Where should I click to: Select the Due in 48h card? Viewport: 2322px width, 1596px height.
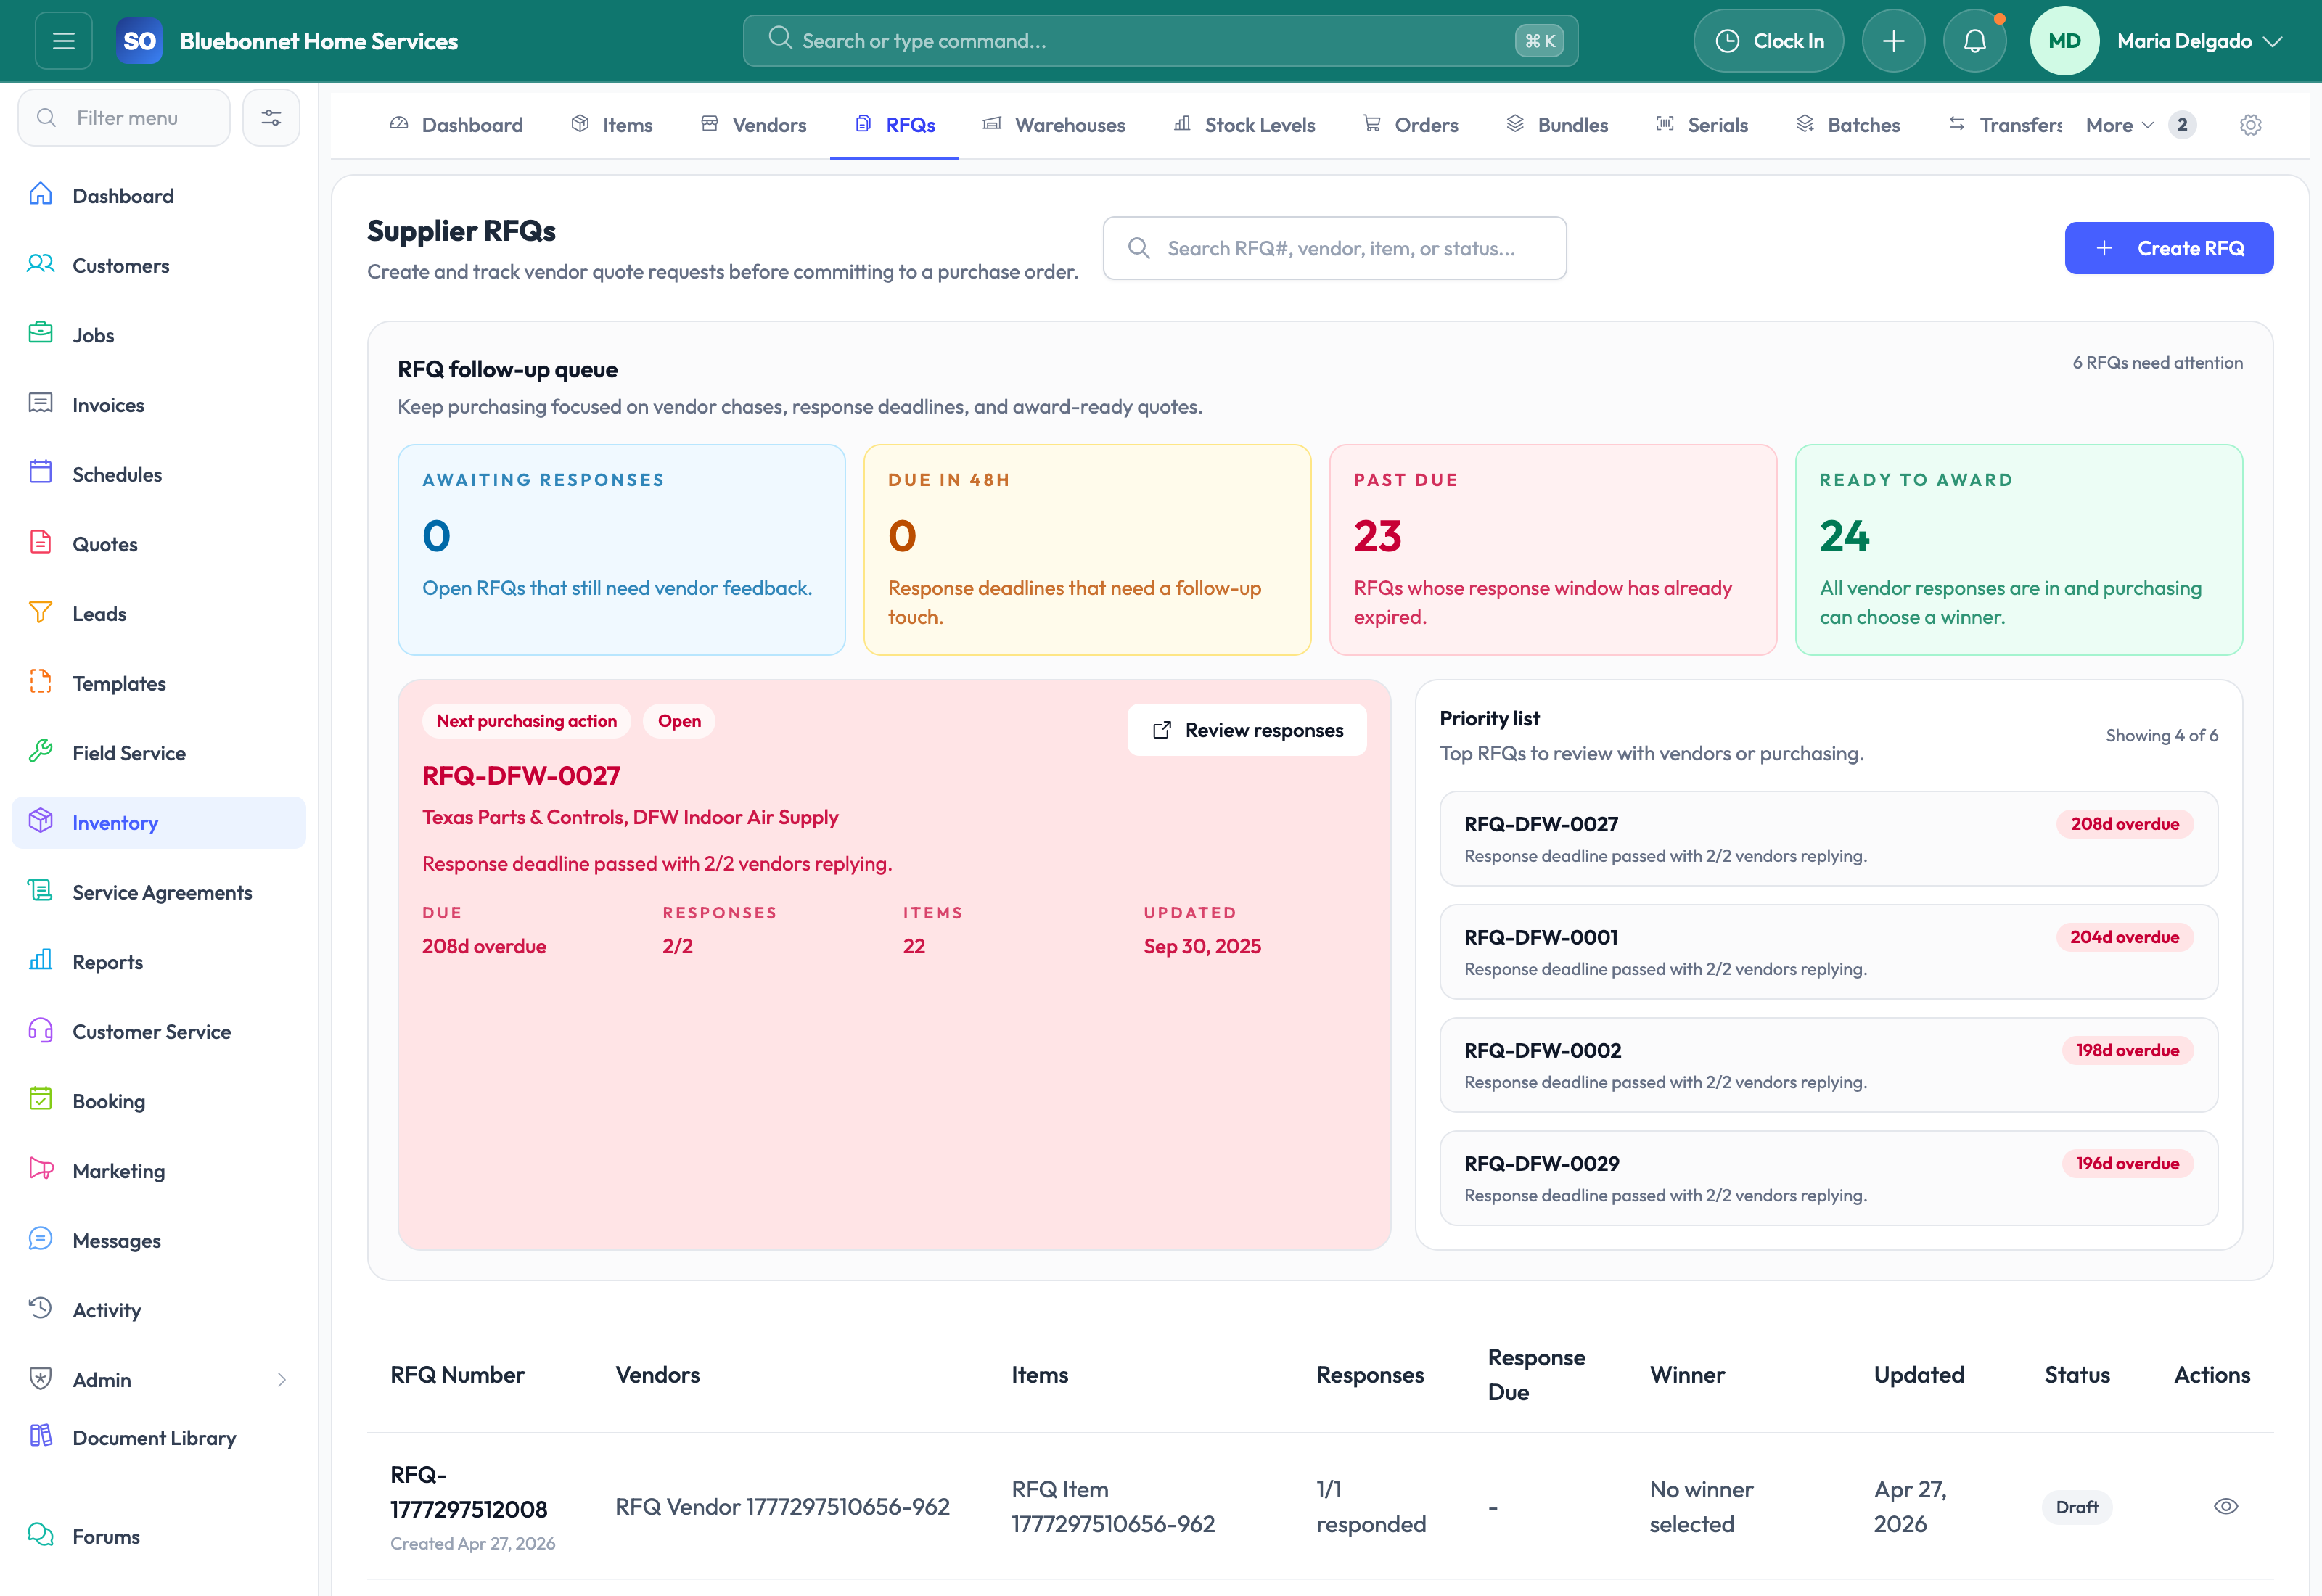[1087, 550]
